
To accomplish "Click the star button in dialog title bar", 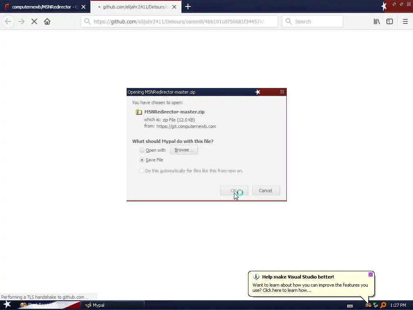I will click(x=258, y=92).
